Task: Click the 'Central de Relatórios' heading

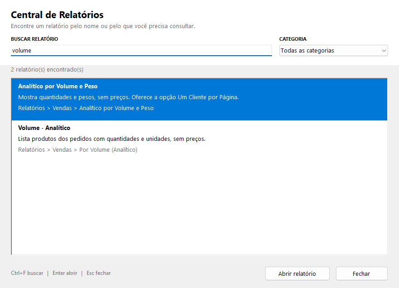Action: tap(57, 15)
